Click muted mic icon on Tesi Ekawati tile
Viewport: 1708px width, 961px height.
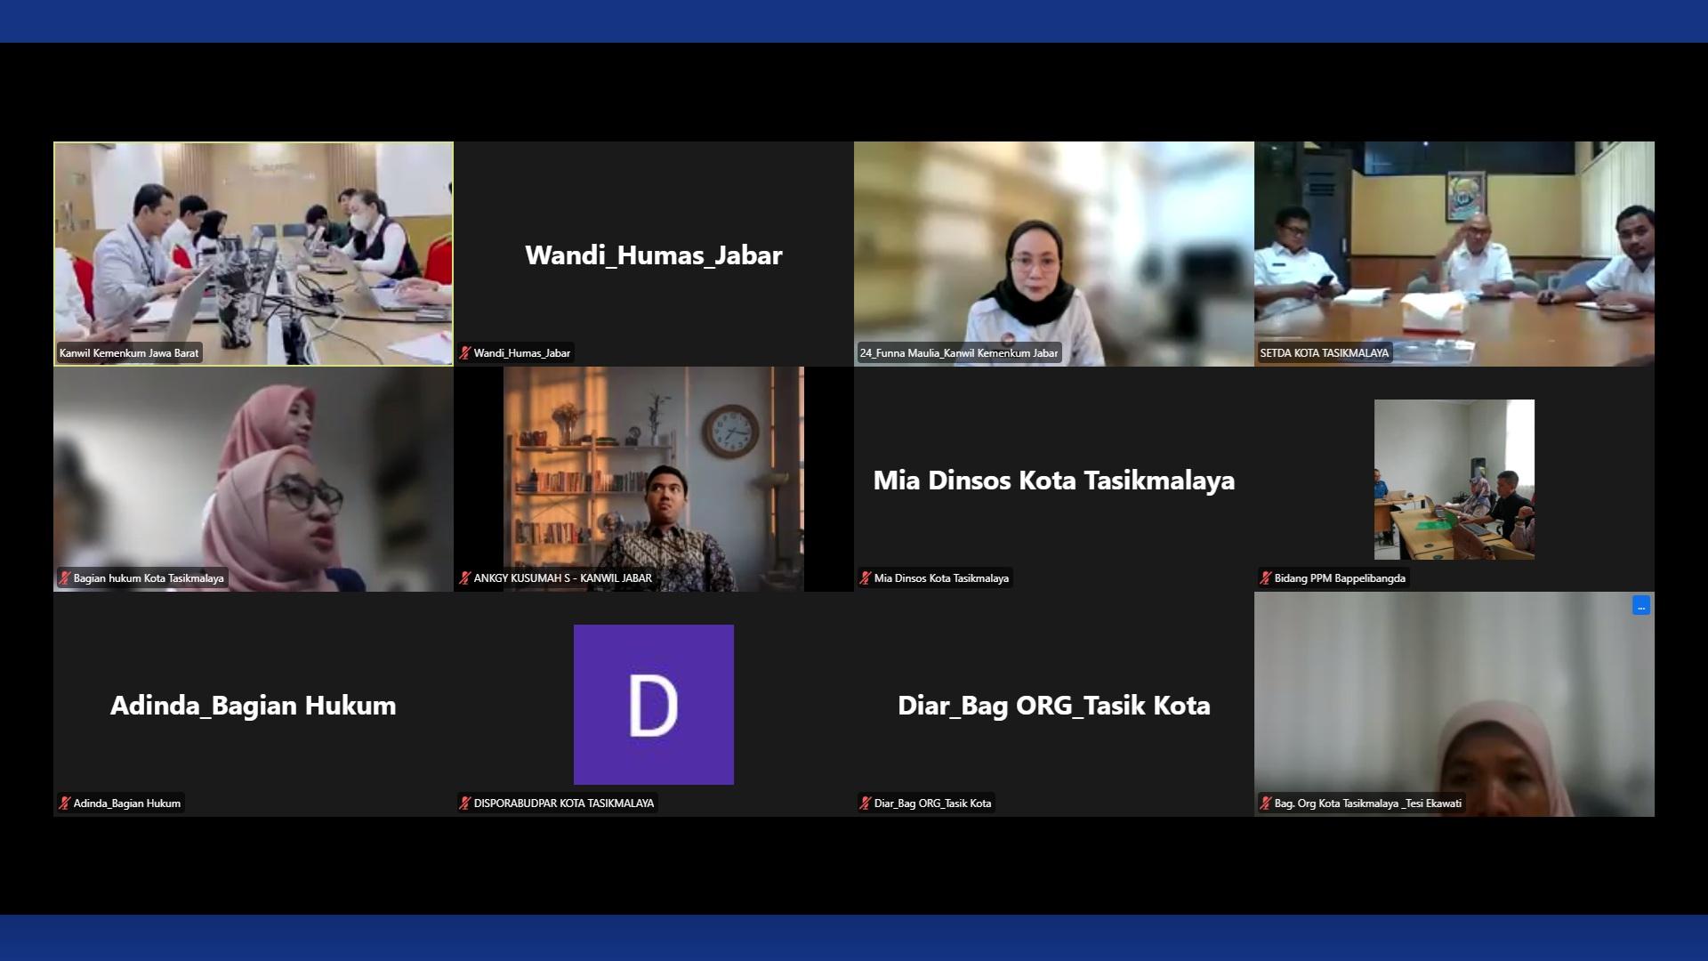click(1265, 804)
